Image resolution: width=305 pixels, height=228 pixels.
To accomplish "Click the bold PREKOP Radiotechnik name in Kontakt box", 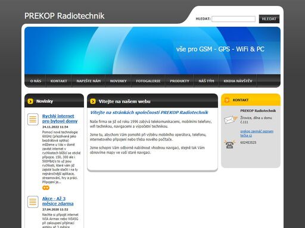I will click(258, 110).
